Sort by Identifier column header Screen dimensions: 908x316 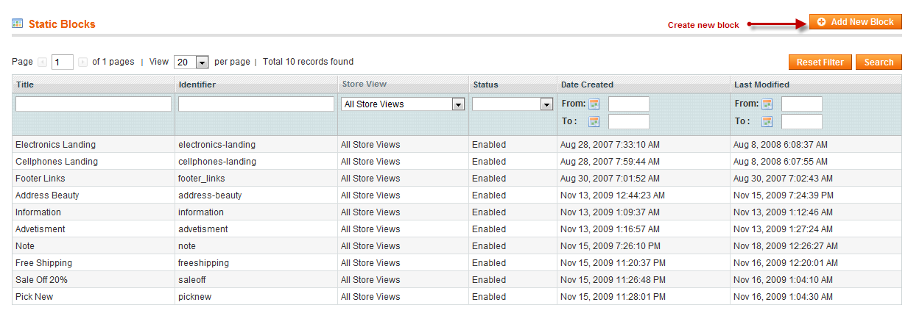(197, 85)
